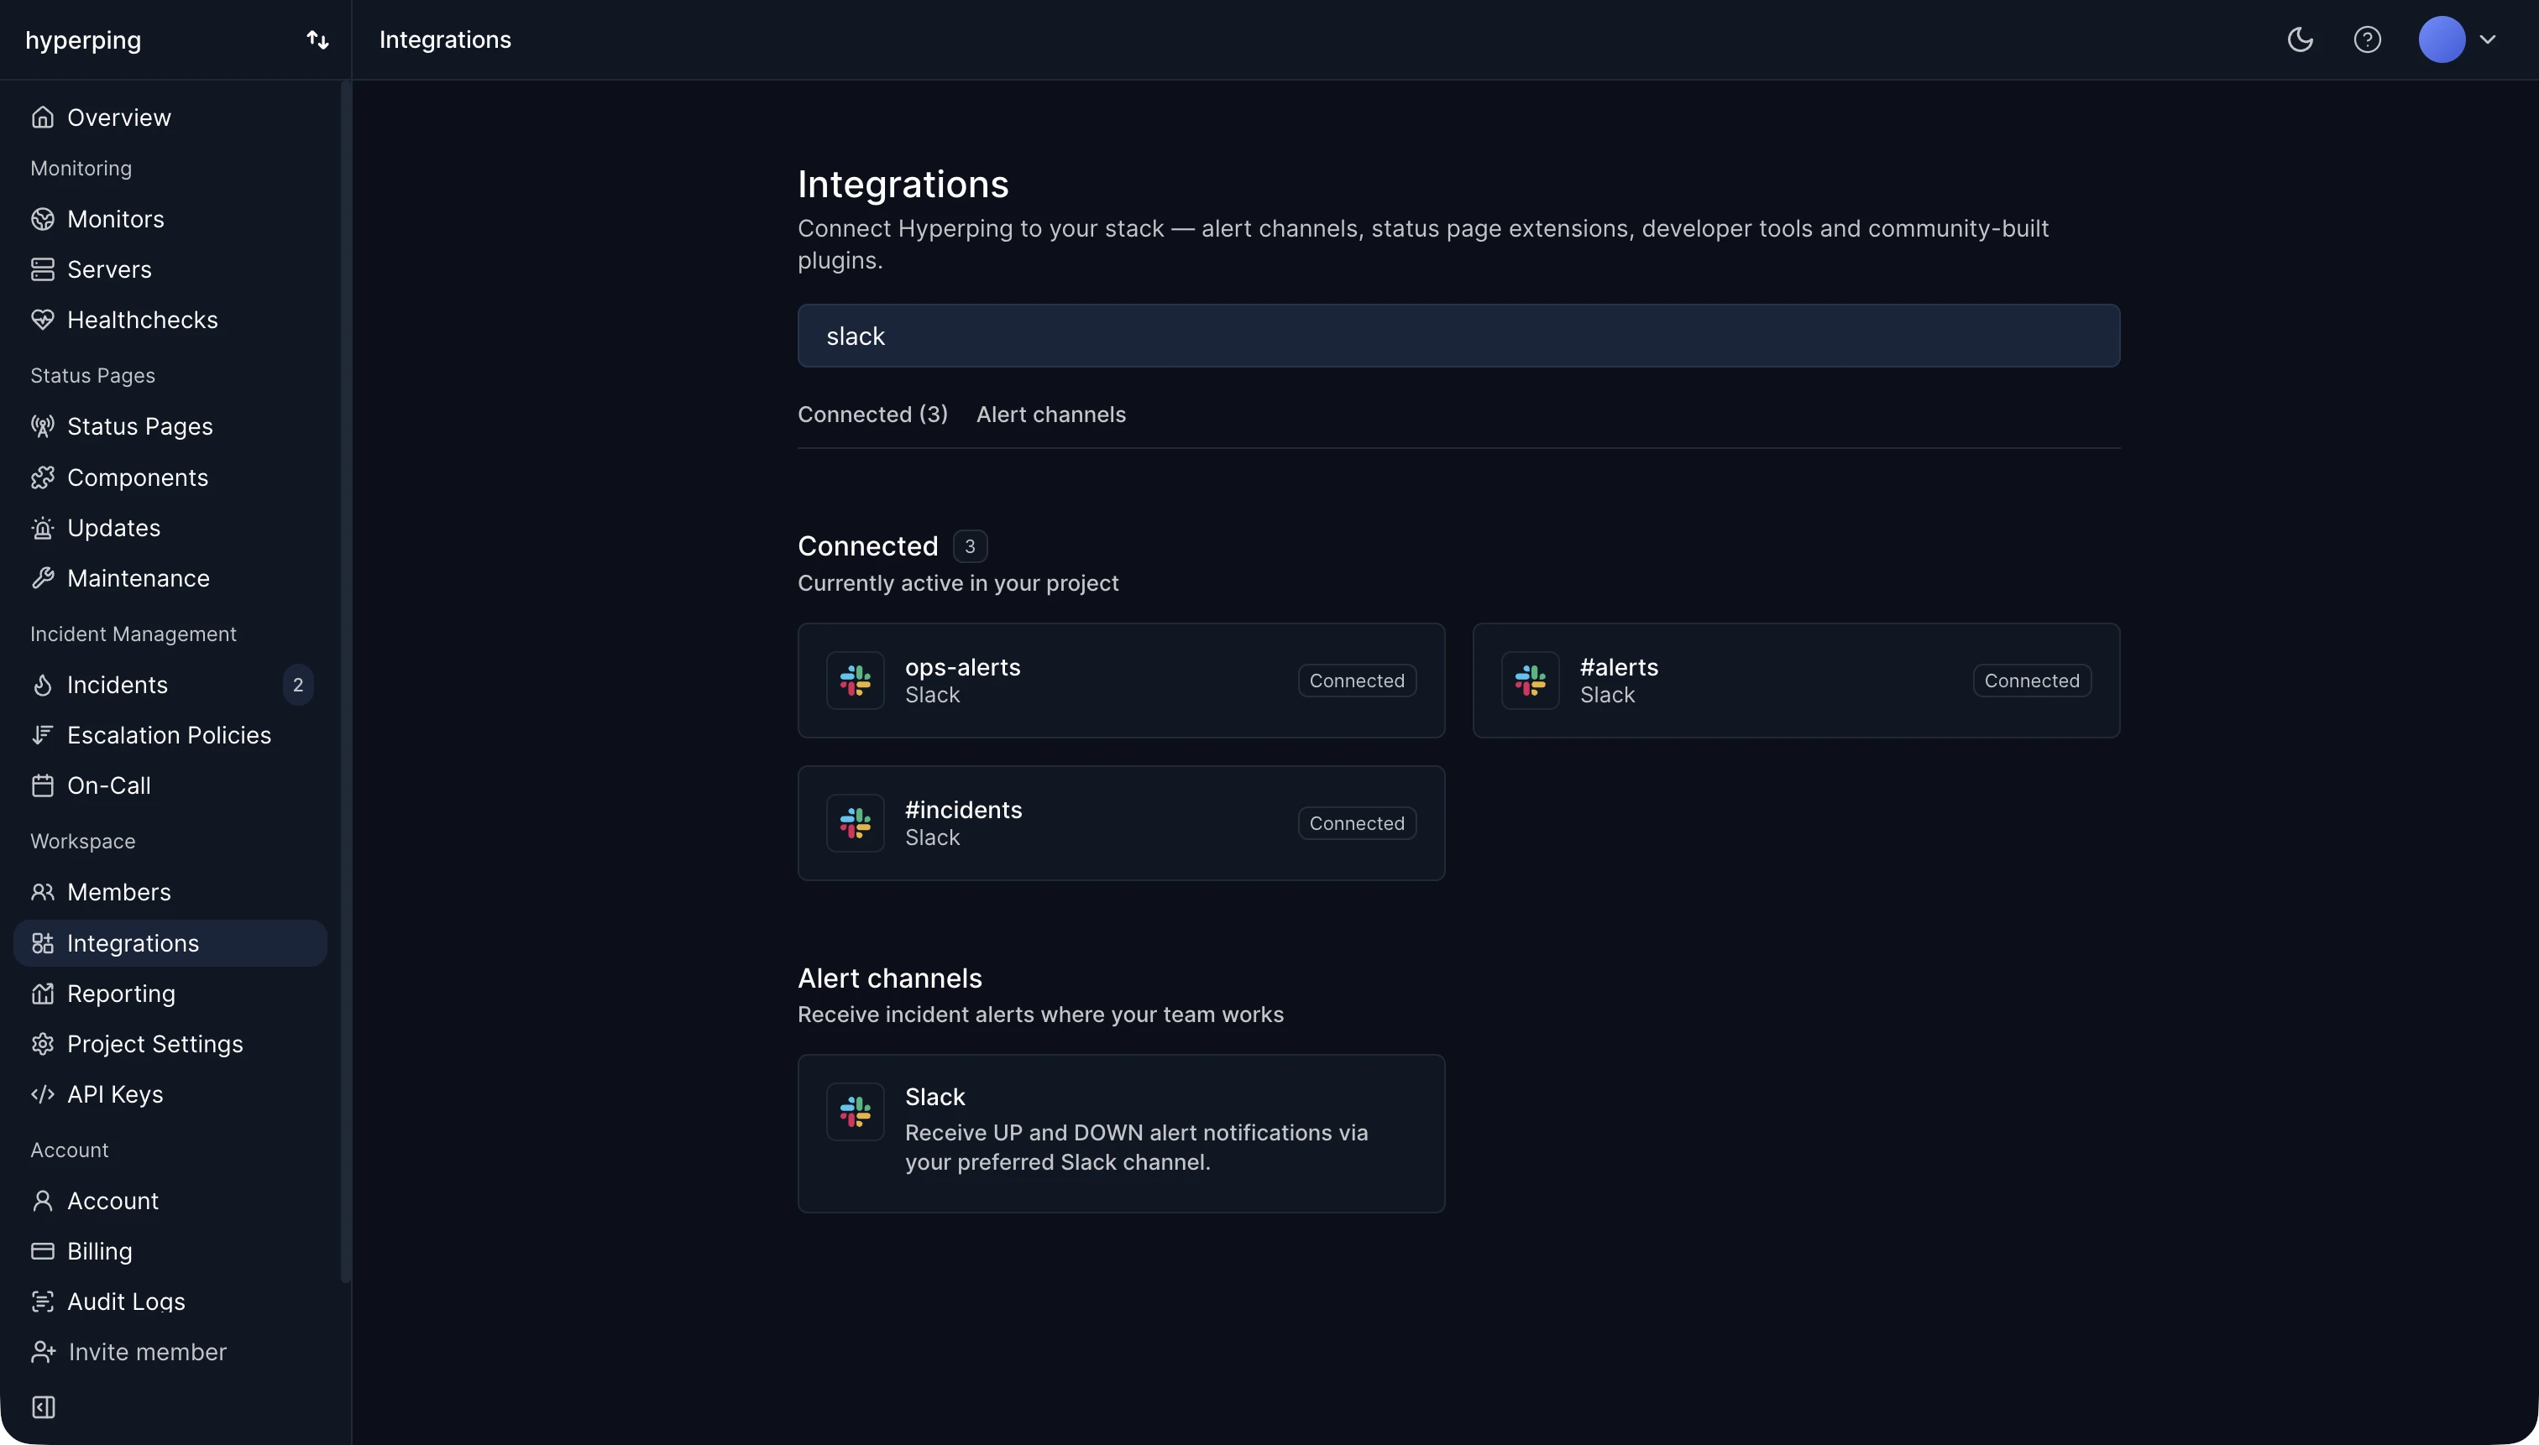Image resolution: width=2539 pixels, height=1445 pixels.
Task: Focus the integrations search field
Action: click(x=1458, y=336)
